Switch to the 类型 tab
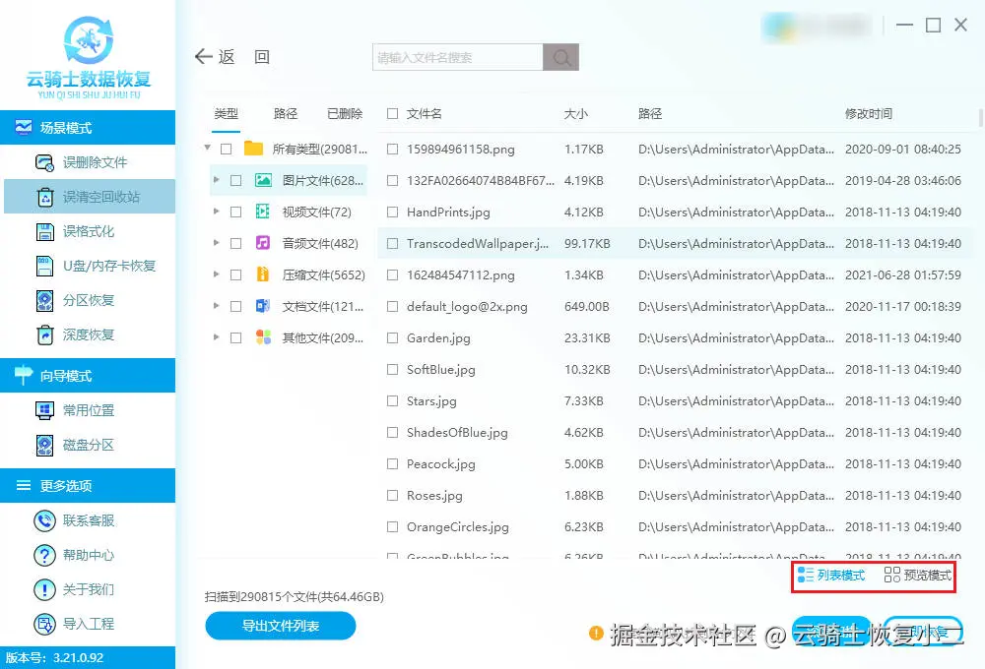The height and width of the screenshot is (669, 985). [x=227, y=113]
